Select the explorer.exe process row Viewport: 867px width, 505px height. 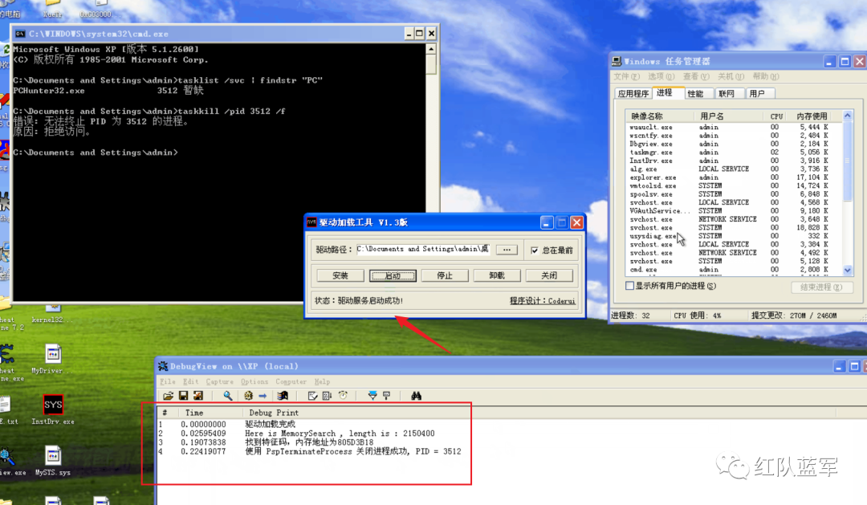[x=734, y=177]
